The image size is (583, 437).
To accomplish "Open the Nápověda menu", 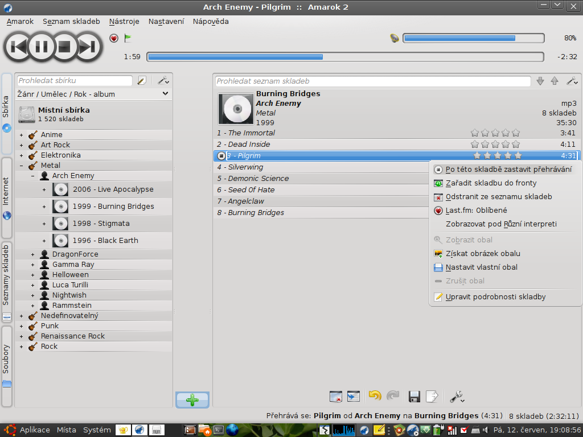I will pyautogui.click(x=211, y=22).
